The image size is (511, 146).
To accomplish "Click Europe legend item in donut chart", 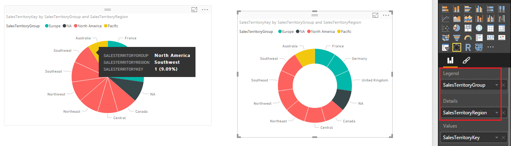I will tap(286, 31).
